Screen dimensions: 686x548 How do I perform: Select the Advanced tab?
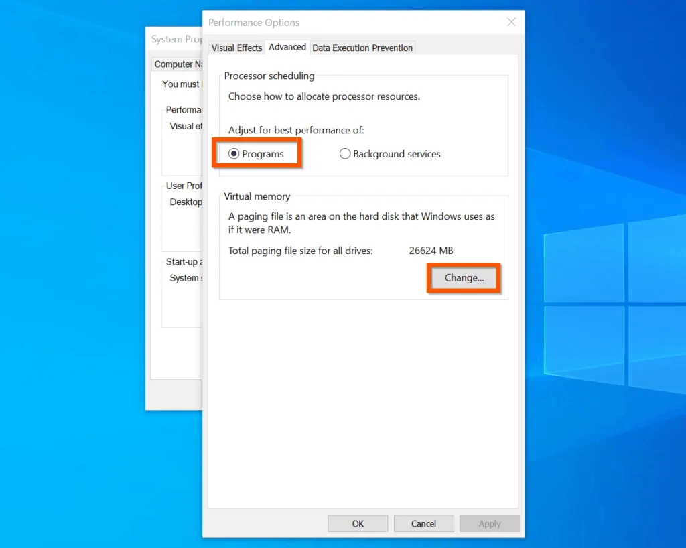287,47
